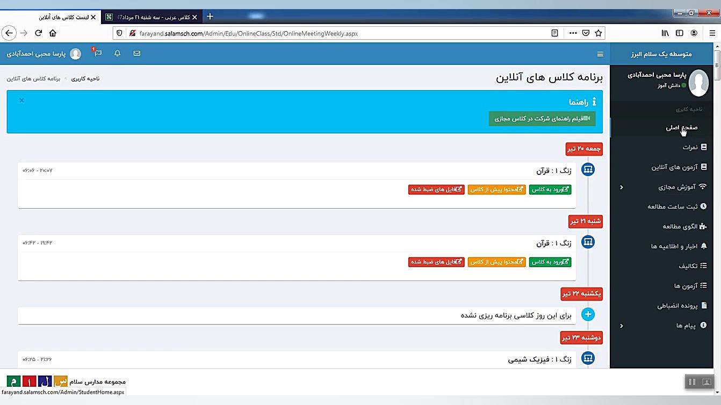The height and width of the screenshot is (405, 721).
Task: Click the picture icon at bottom right
Action: click(x=707, y=382)
